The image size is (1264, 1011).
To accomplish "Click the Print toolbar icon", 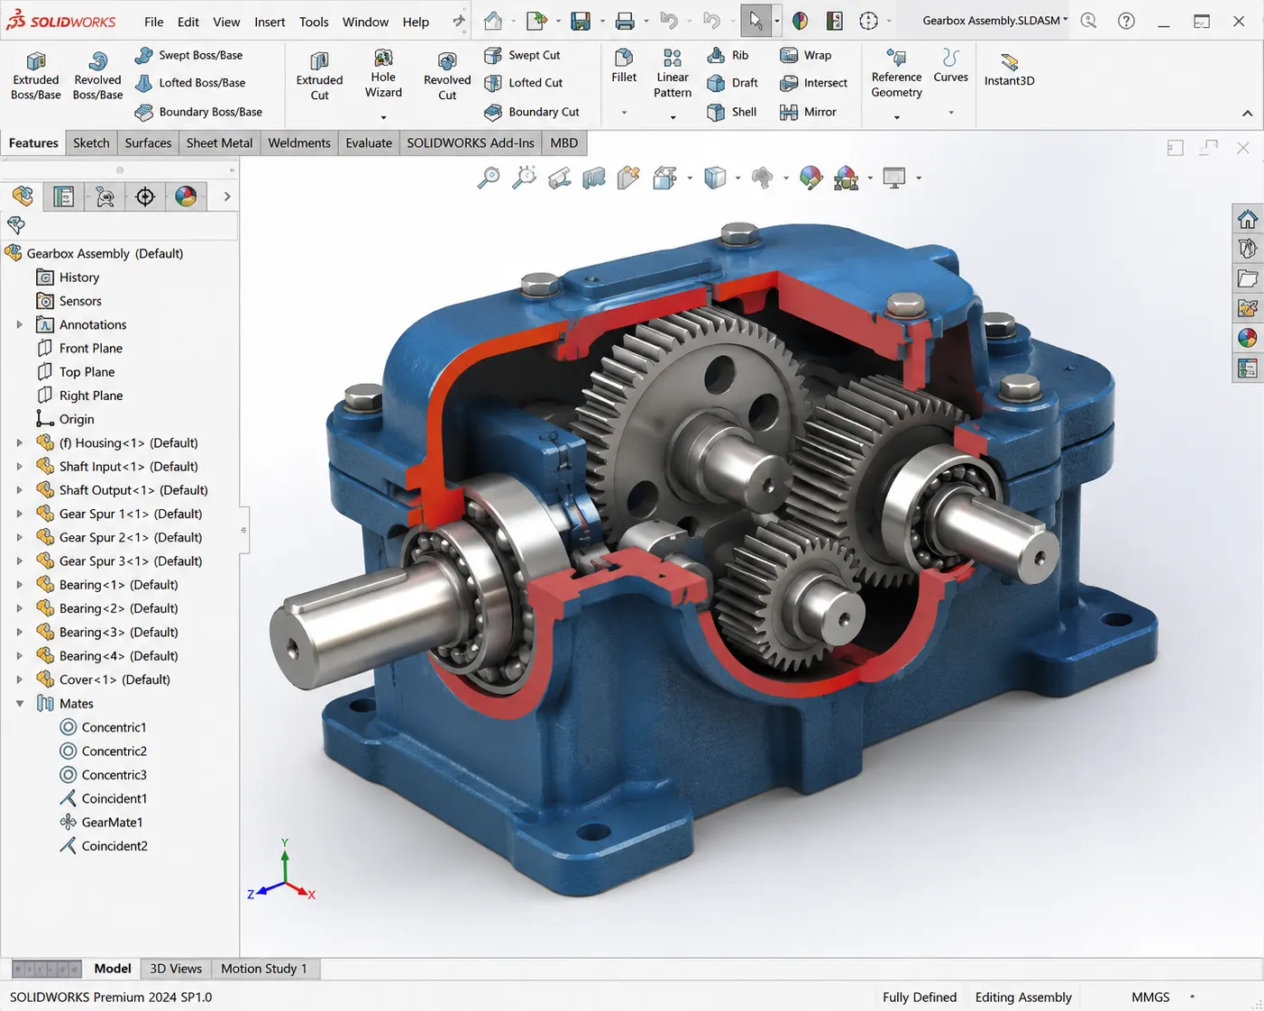I will (625, 21).
